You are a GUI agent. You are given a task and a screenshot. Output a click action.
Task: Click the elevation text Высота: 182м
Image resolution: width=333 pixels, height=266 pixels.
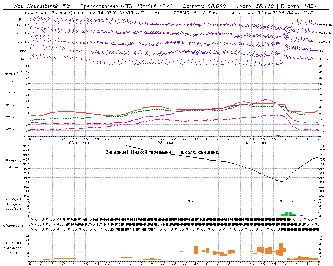click(x=299, y=6)
